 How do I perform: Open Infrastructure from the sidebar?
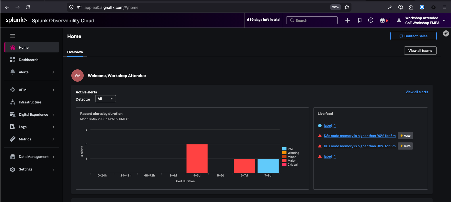(30, 102)
